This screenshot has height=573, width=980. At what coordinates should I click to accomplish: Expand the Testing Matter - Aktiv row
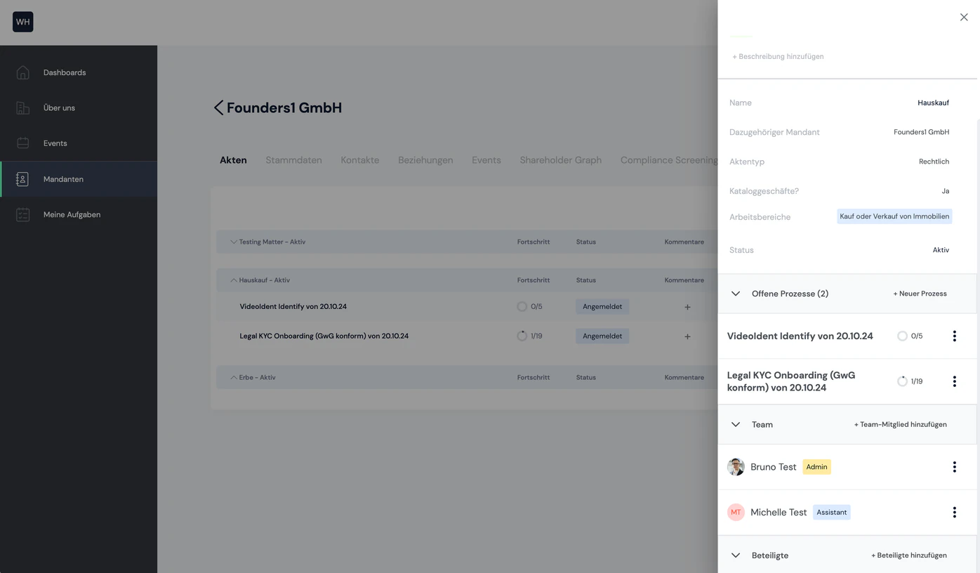234,242
